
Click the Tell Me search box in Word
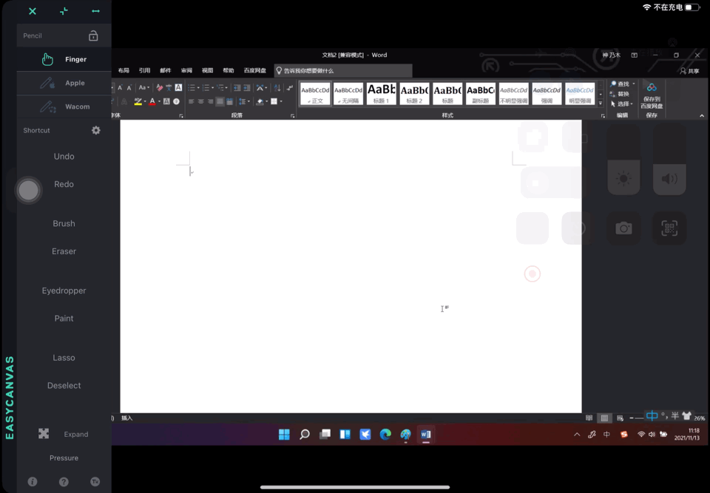(x=340, y=70)
